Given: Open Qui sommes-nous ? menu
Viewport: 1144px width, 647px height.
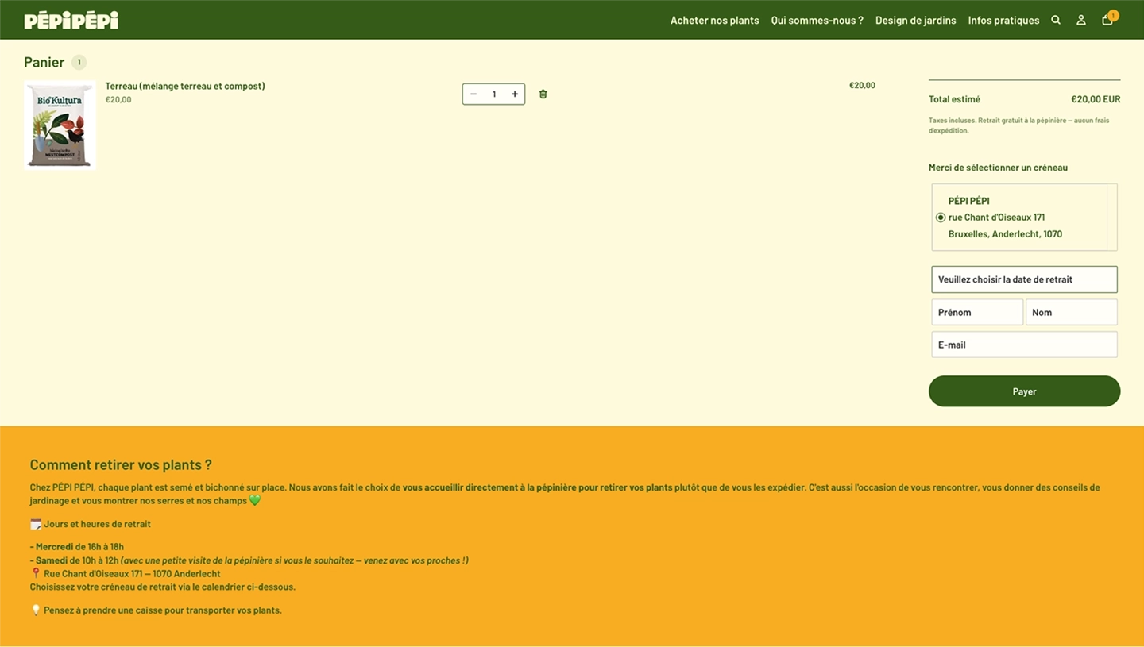Looking at the screenshot, I should coord(817,21).
